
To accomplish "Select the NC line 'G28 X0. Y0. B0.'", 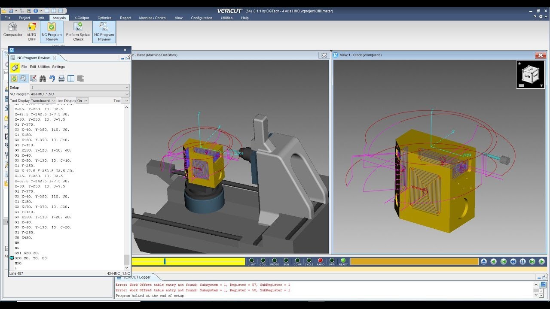I will click(x=32, y=258).
